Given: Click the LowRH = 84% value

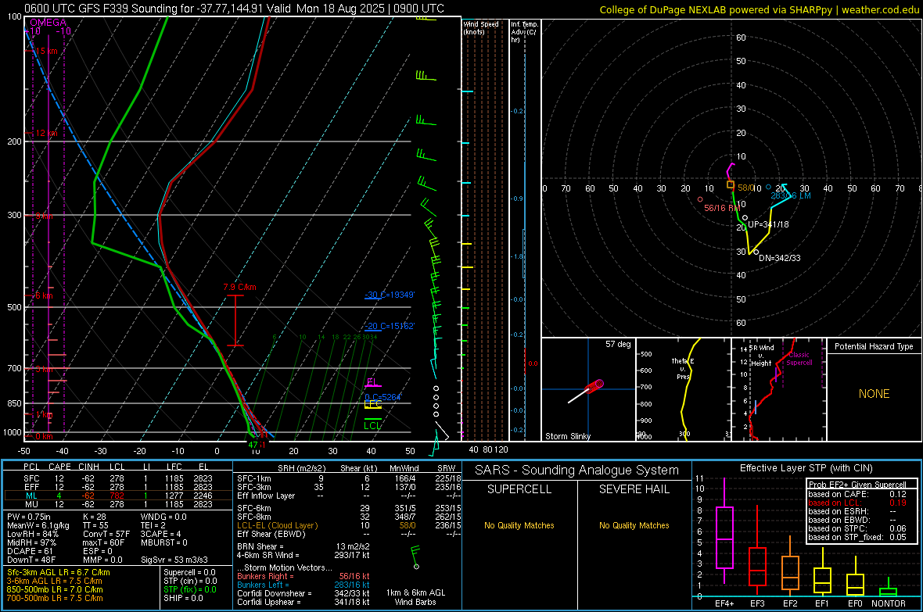Looking at the screenshot, I should (x=32, y=535).
